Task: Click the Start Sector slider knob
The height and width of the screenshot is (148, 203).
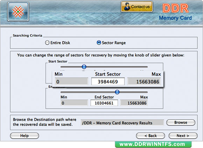Action: click(84, 67)
